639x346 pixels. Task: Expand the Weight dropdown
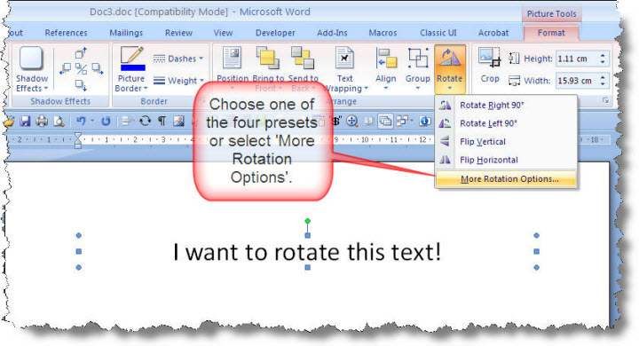pos(178,81)
